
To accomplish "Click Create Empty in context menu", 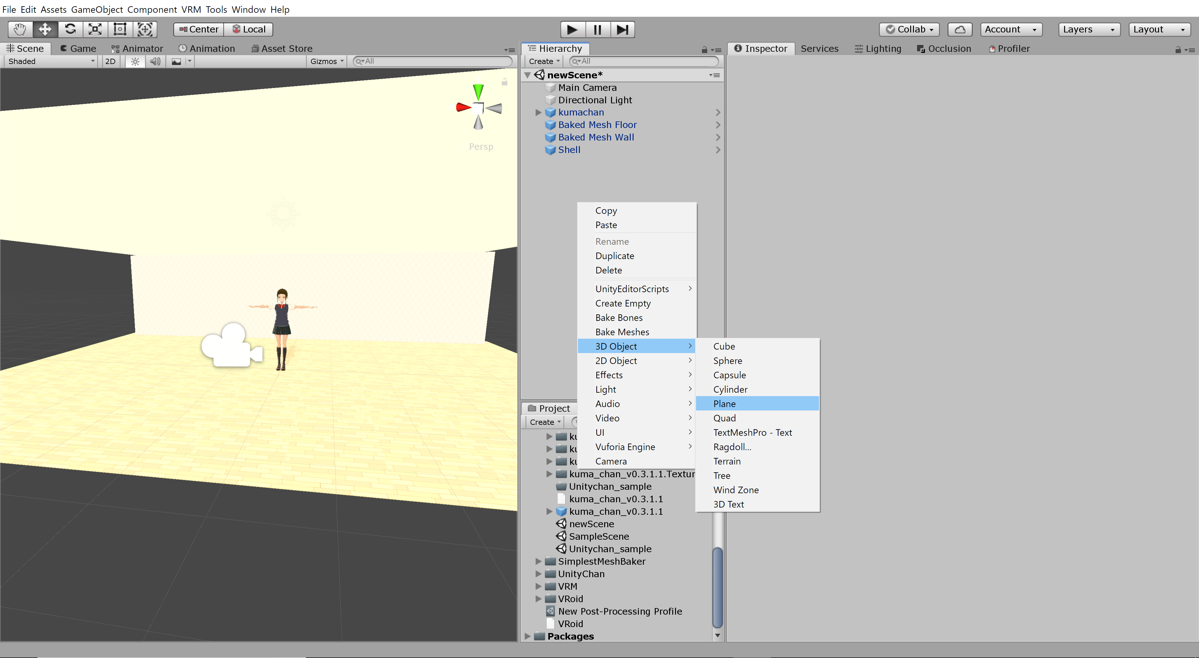I will pyautogui.click(x=623, y=303).
